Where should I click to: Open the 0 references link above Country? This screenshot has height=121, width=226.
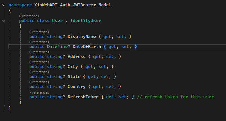pos(39,82)
